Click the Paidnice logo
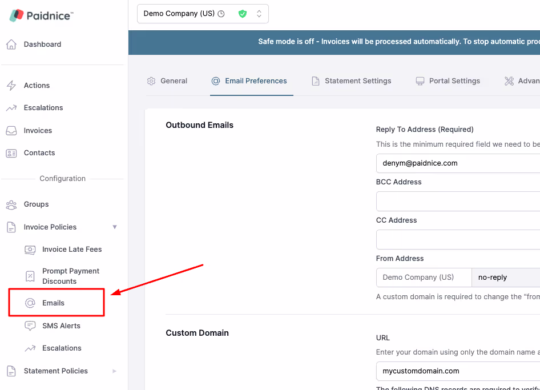 pyautogui.click(x=41, y=15)
